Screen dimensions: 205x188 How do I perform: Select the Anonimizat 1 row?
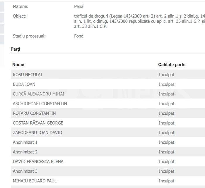click(25, 142)
